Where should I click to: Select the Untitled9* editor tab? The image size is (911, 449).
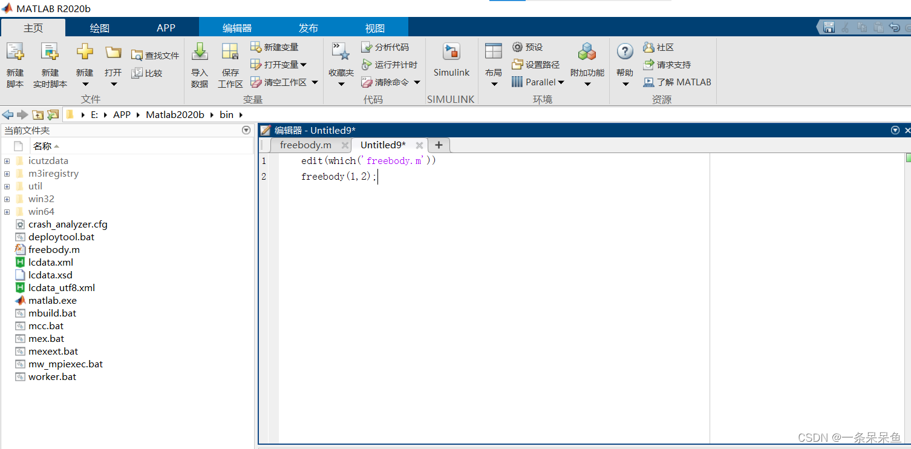click(383, 145)
